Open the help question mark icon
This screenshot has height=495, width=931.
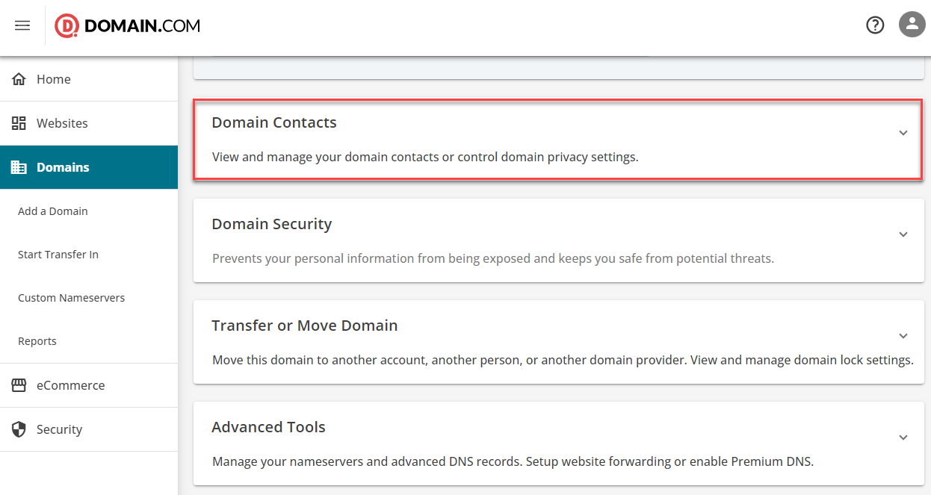pyautogui.click(x=875, y=25)
